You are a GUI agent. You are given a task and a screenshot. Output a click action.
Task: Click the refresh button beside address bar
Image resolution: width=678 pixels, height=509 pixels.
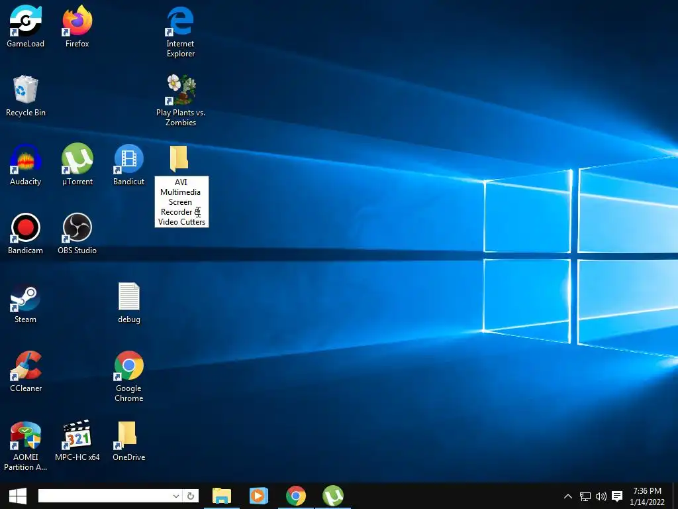pyautogui.click(x=191, y=496)
